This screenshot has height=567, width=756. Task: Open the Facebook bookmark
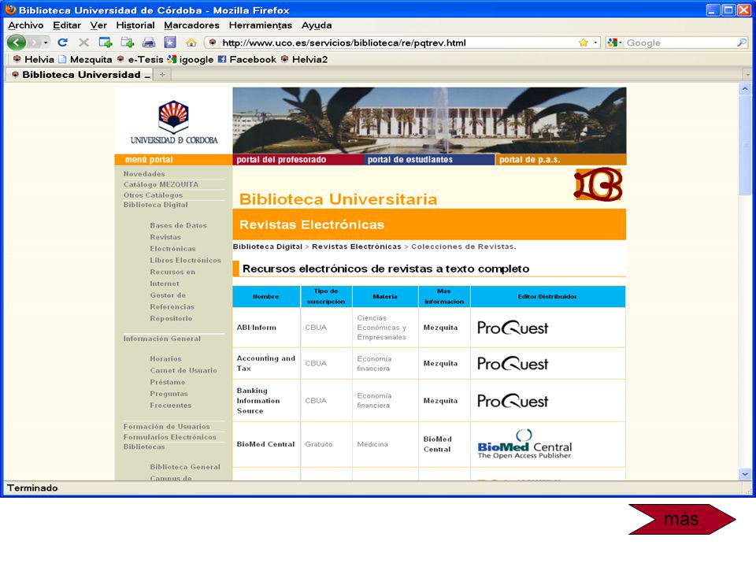click(x=246, y=59)
